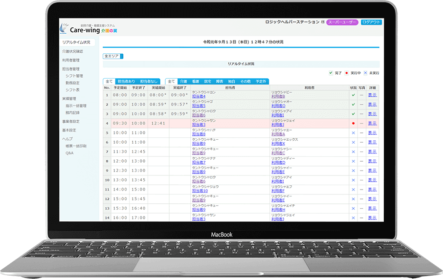
Task: Select the 介護 service type tab
Action: click(x=183, y=81)
